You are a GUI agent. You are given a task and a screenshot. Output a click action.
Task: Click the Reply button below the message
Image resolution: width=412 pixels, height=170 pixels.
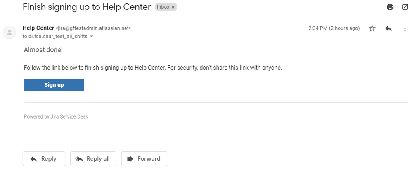[x=44, y=159]
